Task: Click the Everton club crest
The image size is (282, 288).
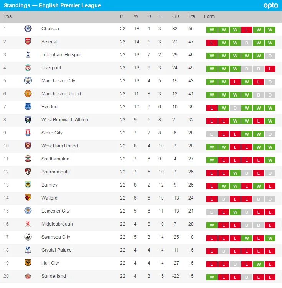Action: pos(28,107)
